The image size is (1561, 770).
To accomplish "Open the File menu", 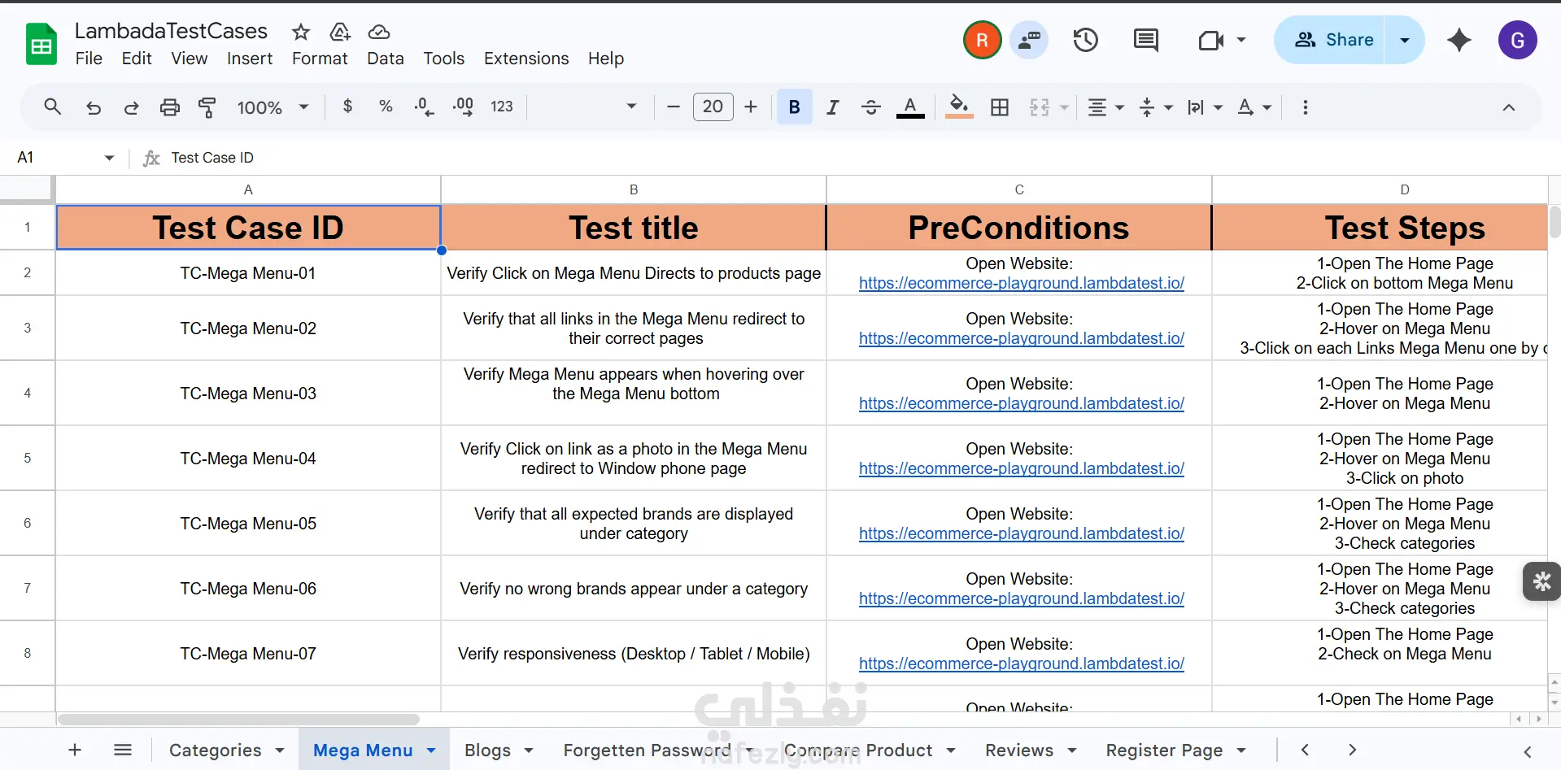I will [89, 59].
